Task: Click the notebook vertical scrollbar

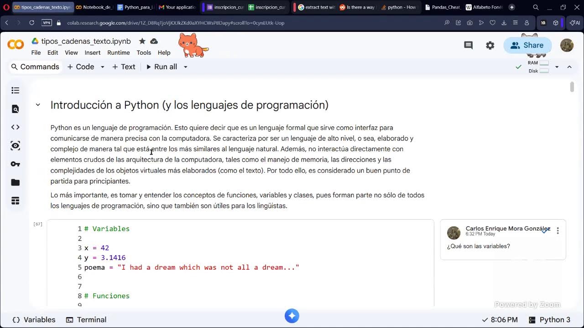Action: 572,87
